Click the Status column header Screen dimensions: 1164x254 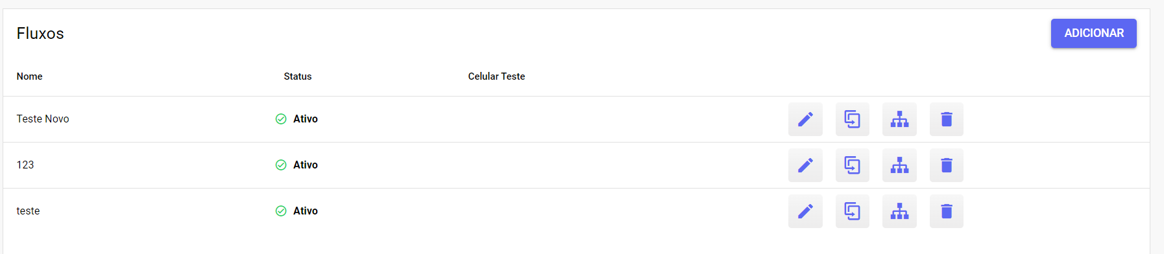[298, 76]
